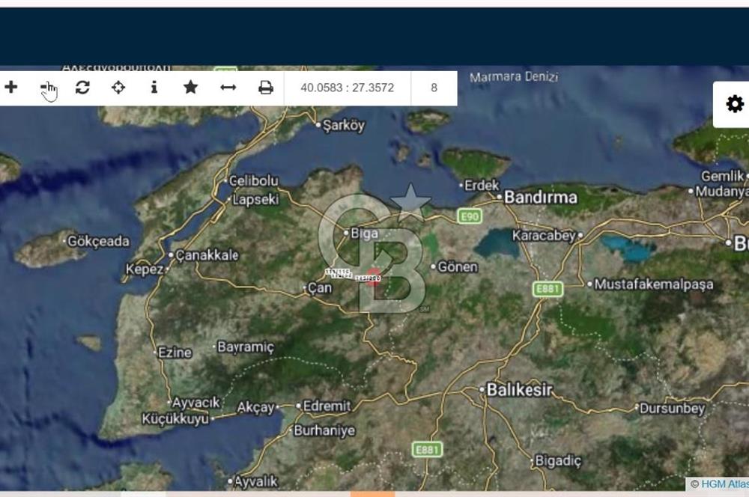
Task: Click the zoom level value 8
Action: 434,88
